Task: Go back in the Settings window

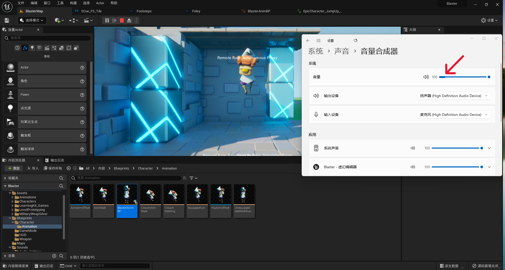Action: pyautogui.click(x=308, y=41)
